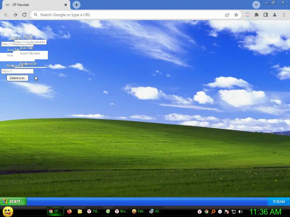Open the yellow folder taskbar icon
This screenshot has width=290, height=217.
pos(80,211)
